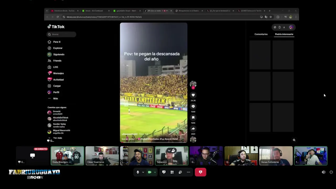336x189 pixels.
Task: Open browser extensions puzzle icon
Action: (278, 17)
